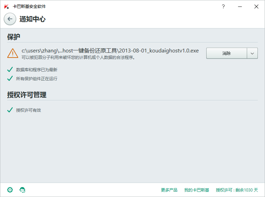Open support via the headset face icon

click(x=22, y=190)
